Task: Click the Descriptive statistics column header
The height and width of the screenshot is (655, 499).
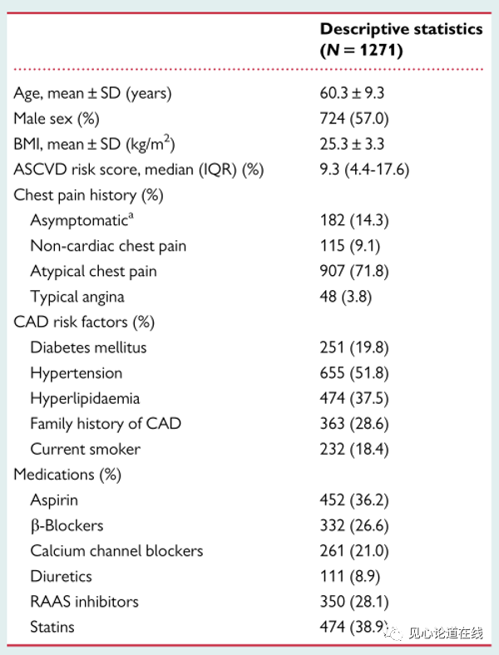Action: (401, 39)
